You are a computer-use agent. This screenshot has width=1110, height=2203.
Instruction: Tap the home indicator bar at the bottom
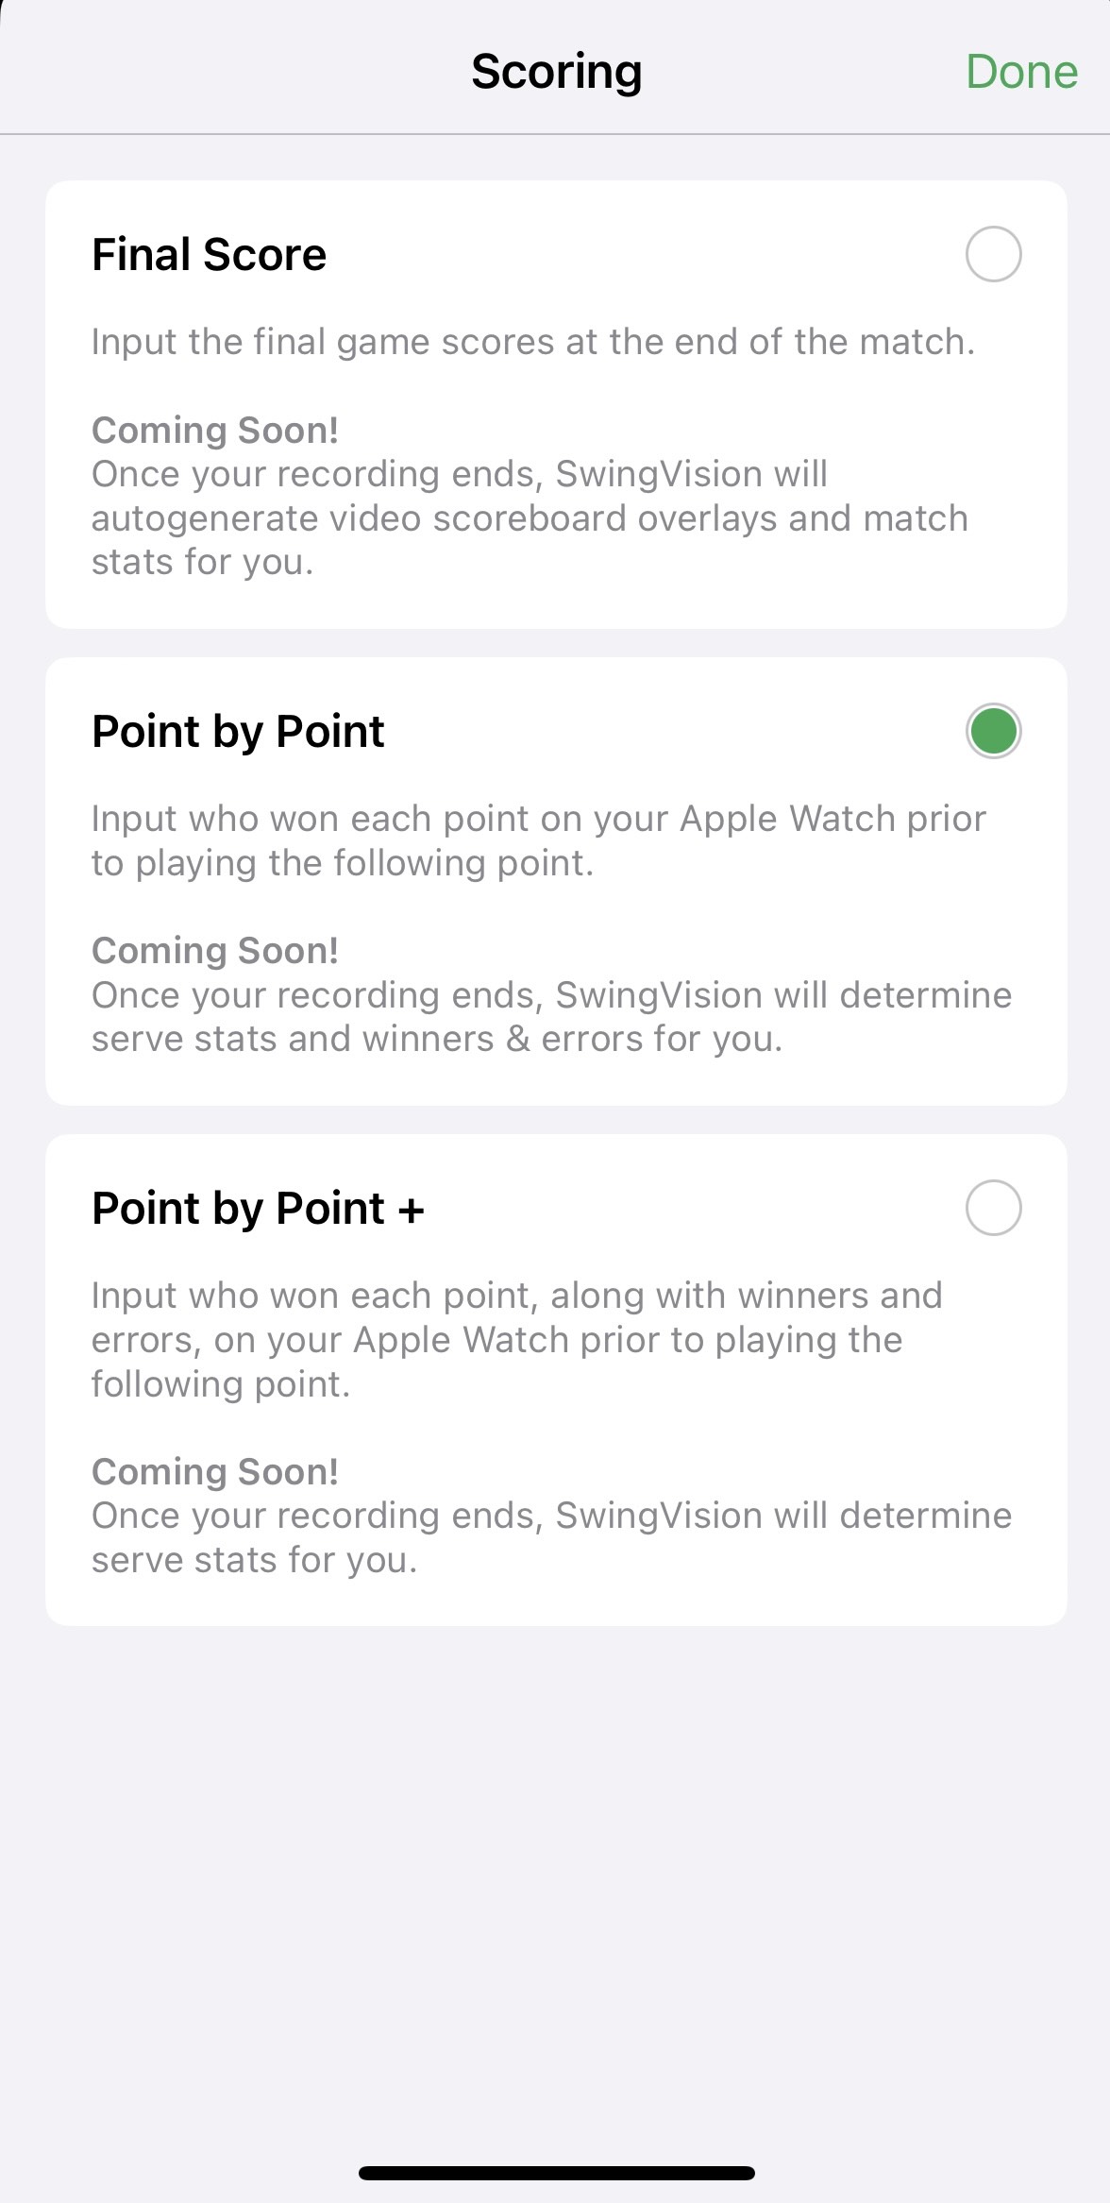557,2173
